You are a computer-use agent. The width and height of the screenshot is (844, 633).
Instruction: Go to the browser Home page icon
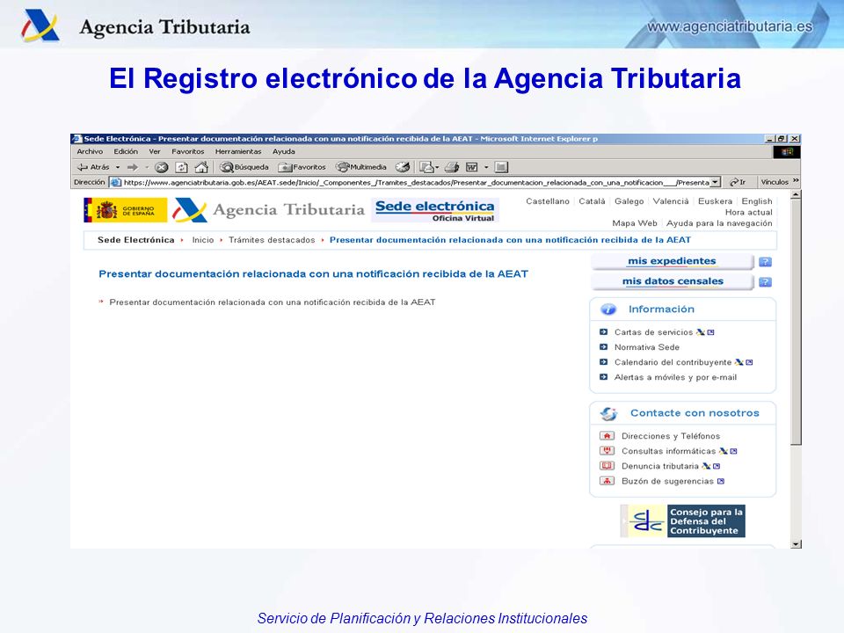[x=201, y=167]
